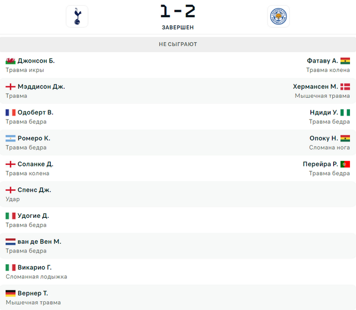356x310 pixels.
Task: Open player Спенс Дж. profile
Action: [x=34, y=190]
